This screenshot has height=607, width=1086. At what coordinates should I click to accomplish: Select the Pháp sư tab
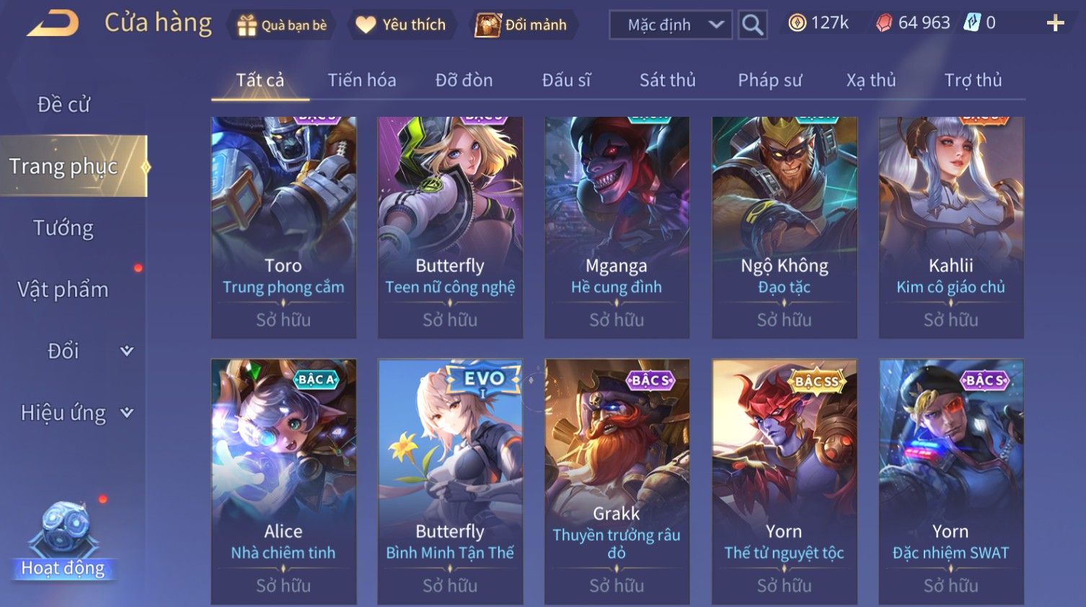click(x=770, y=80)
